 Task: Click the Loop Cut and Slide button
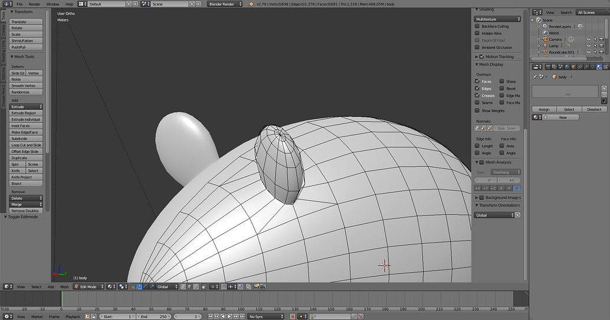pyautogui.click(x=26, y=145)
